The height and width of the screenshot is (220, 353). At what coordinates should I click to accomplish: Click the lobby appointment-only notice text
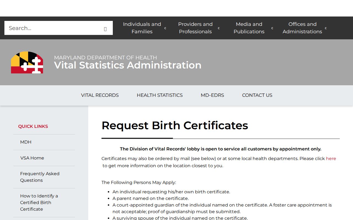[221, 149]
